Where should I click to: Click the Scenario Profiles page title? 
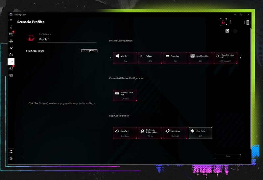pos(31,22)
